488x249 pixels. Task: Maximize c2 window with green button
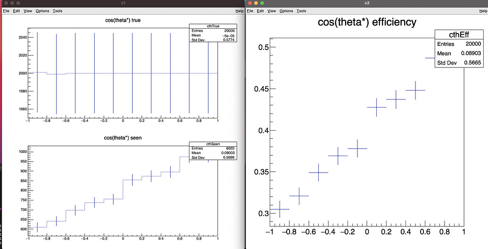262,3
